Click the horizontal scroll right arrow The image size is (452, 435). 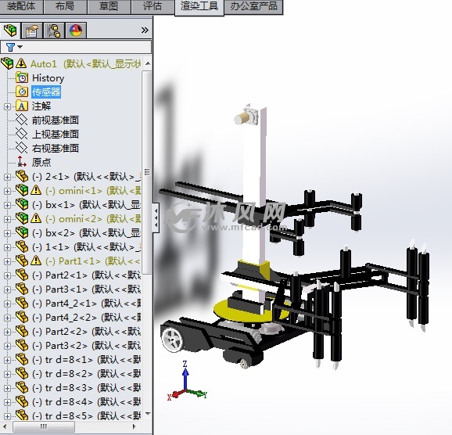[134, 426]
